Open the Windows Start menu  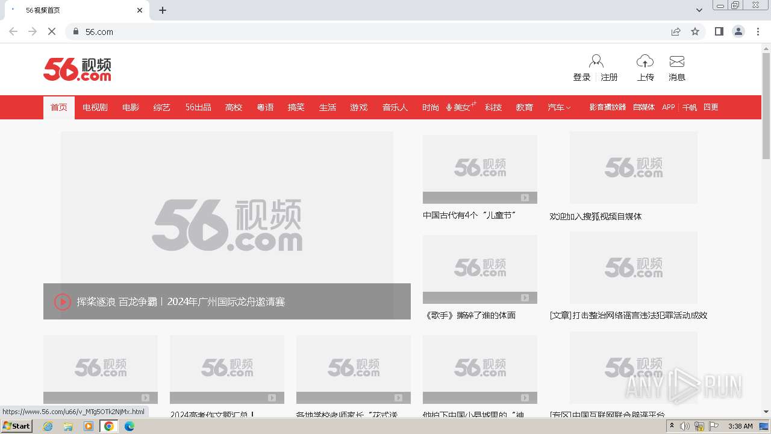16,426
